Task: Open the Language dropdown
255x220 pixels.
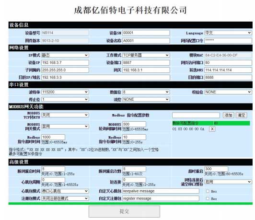Action: pyautogui.click(x=228, y=33)
